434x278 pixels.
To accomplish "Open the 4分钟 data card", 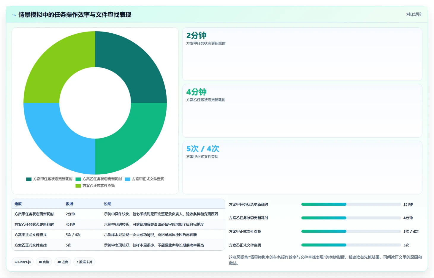I will pyautogui.click(x=302, y=111).
